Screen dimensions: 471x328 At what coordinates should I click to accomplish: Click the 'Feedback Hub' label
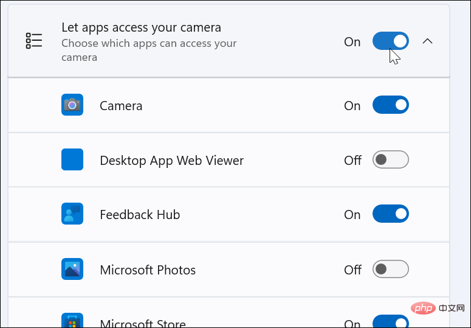click(140, 215)
